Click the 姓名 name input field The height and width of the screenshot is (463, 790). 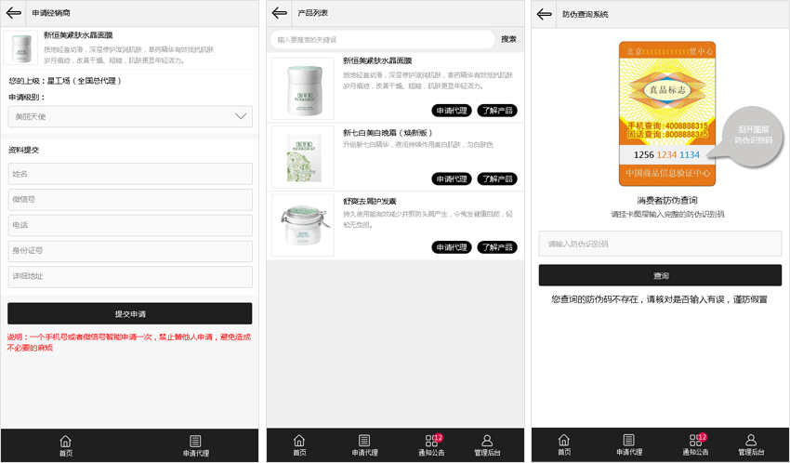pyautogui.click(x=130, y=174)
